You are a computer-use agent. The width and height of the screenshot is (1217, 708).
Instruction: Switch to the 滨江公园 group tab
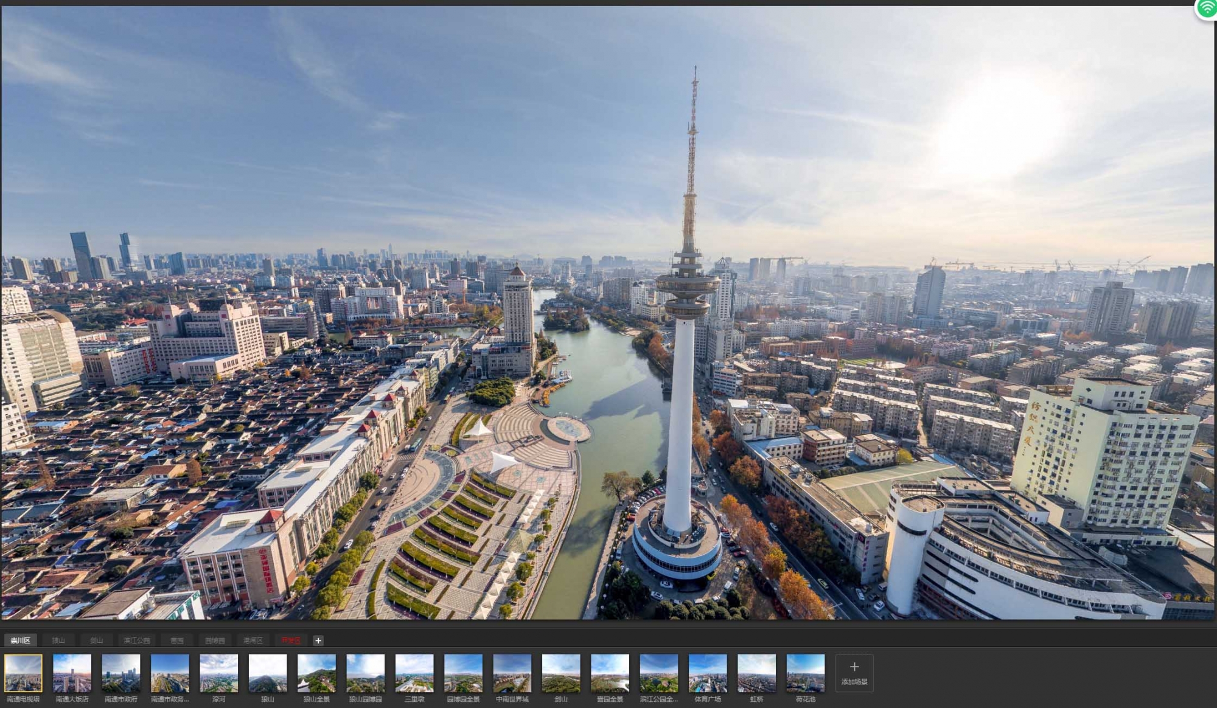(137, 640)
